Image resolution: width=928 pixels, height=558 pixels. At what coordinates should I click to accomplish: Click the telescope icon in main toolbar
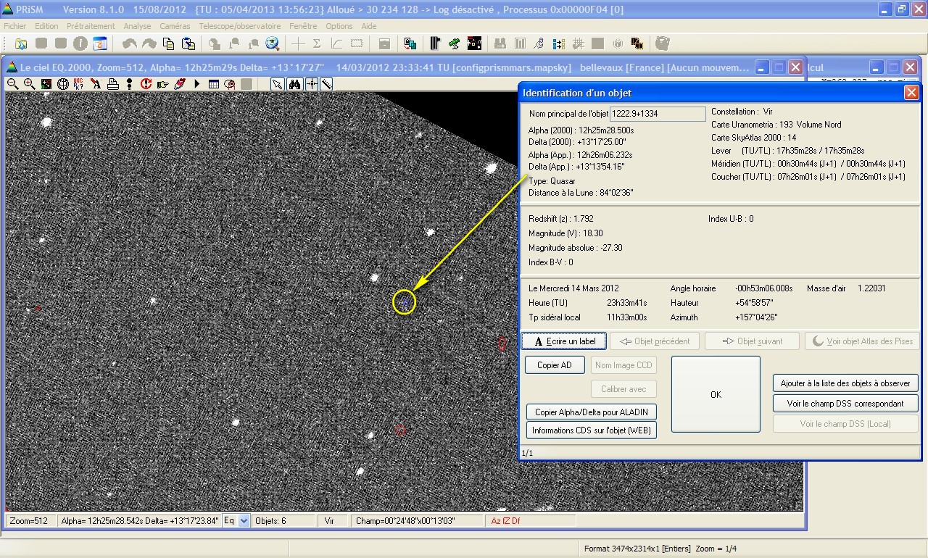(454, 43)
